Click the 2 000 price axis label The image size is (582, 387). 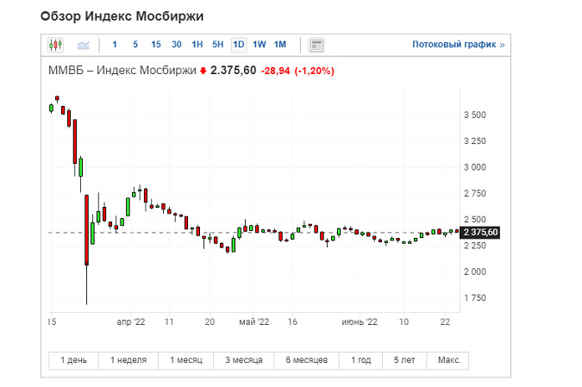[x=475, y=272]
